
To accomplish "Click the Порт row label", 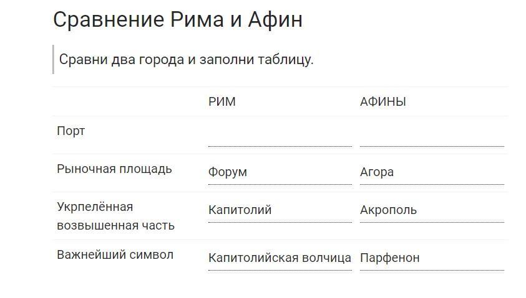I will (x=71, y=131).
